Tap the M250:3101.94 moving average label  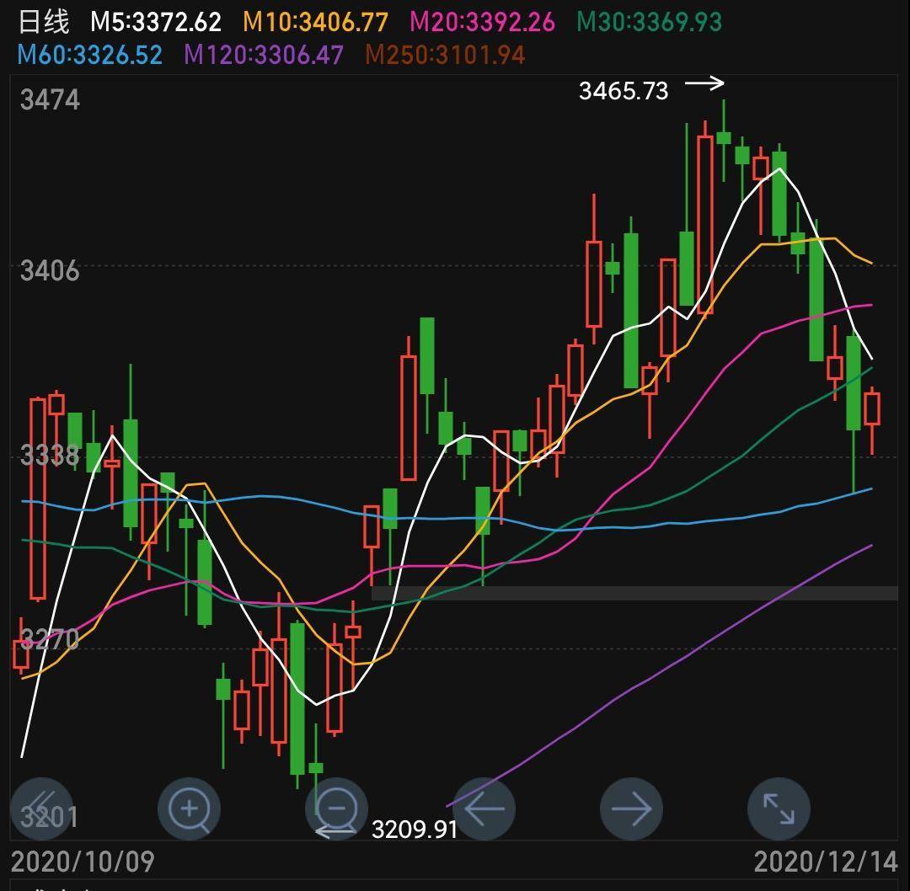click(x=445, y=55)
